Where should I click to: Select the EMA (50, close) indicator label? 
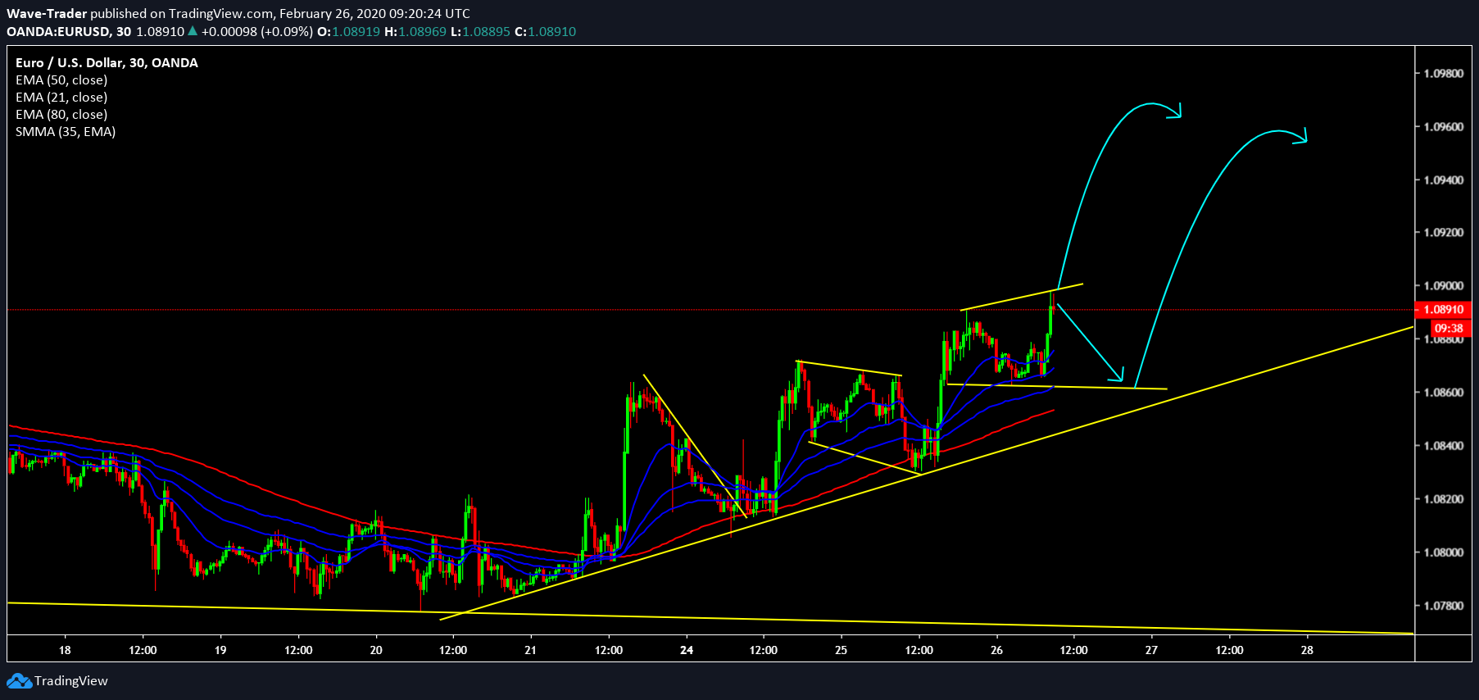(x=61, y=80)
